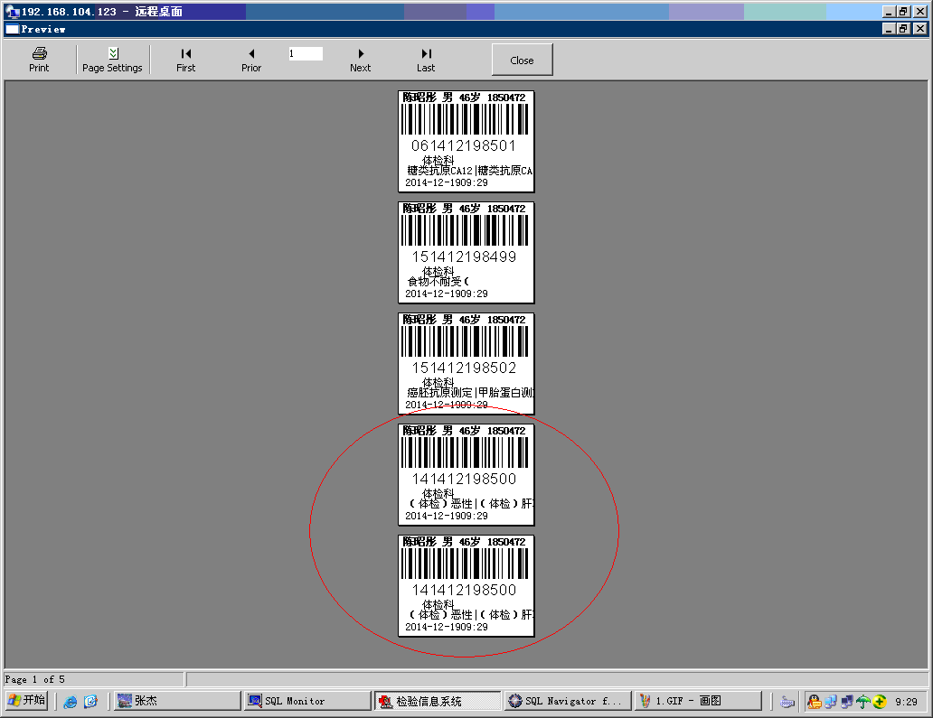Open the 开始 Start menu

coord(27,701)
